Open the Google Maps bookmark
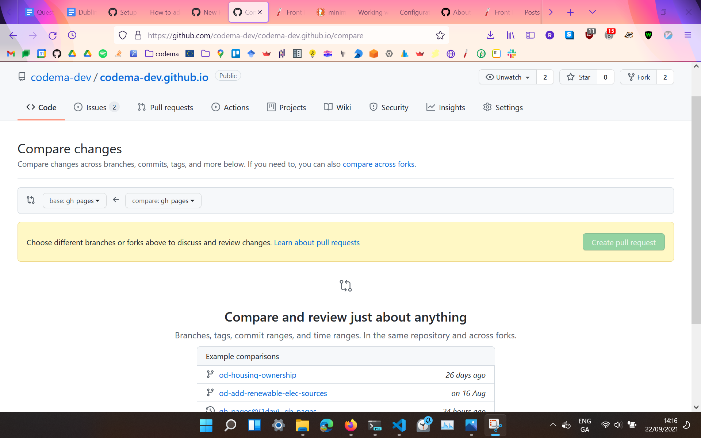 click(221, 54)
